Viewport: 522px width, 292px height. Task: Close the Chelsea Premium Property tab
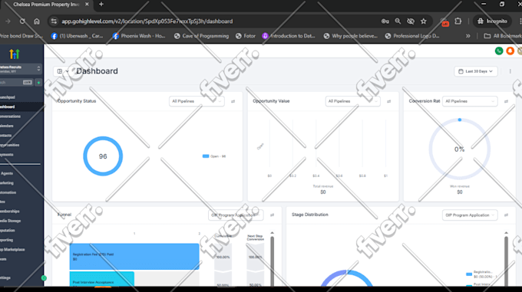87,5
